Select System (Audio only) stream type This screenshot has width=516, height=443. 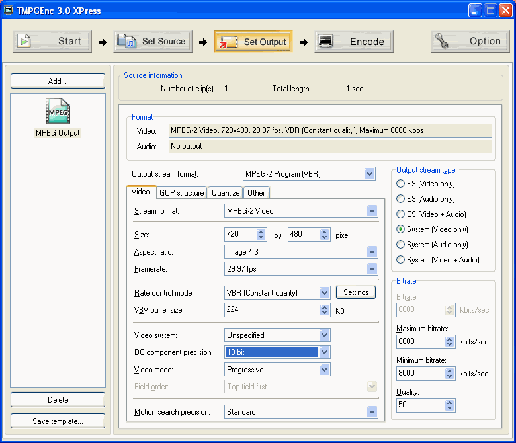tap(432, 245)
